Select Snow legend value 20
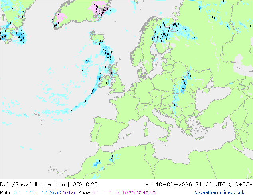 [x=132, y=193]
